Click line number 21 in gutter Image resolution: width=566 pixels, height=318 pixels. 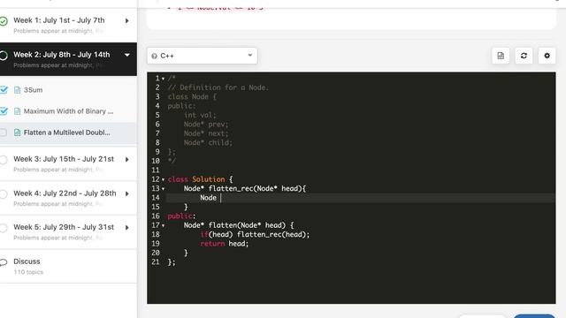pos(156,262)
